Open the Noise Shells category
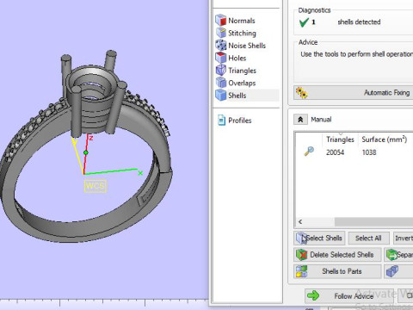413x310 pixels. 247,46
